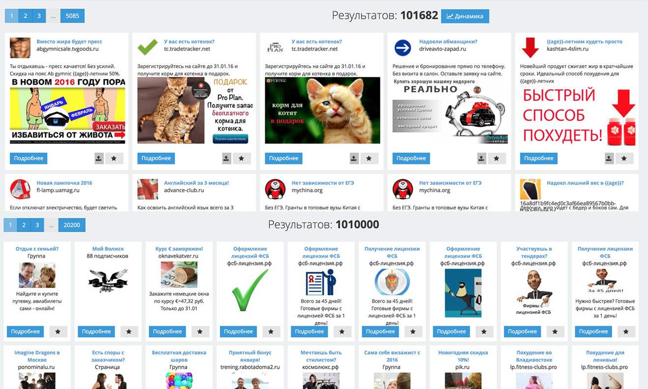Favorite the 'Курс € заморожен!' ad via star
Image resolution: width=648 pixels, height=389 pixels.
click(x=200, y=332)
